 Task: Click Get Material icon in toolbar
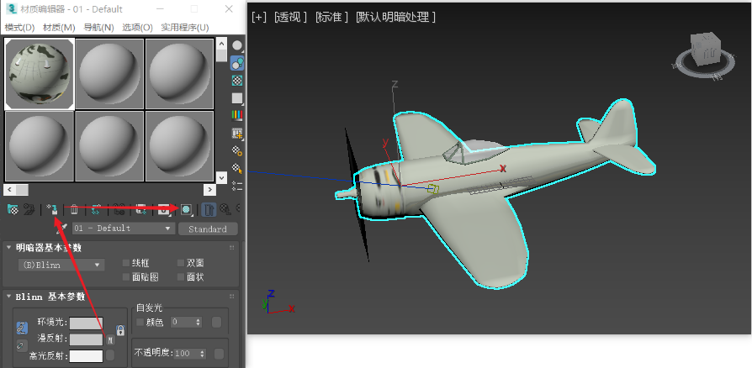coord(13,209)
